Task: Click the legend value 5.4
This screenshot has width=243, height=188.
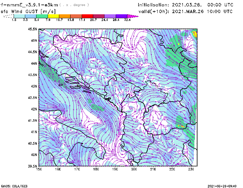Action: [x=36, y=20]
